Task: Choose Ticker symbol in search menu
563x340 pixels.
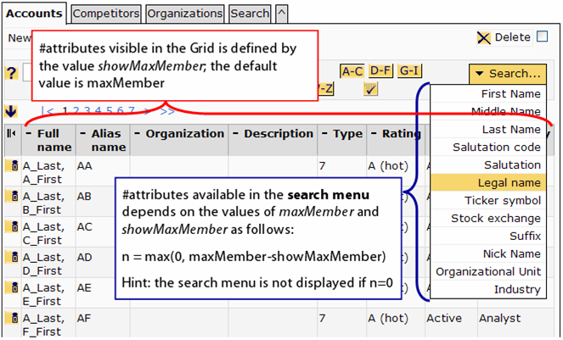Action: 488,200
